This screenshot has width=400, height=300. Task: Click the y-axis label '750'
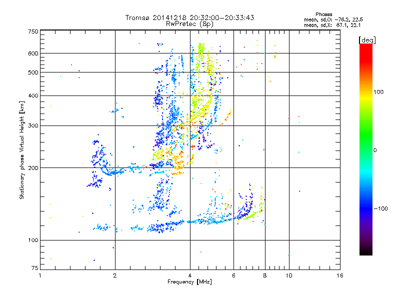coord(33,31)
